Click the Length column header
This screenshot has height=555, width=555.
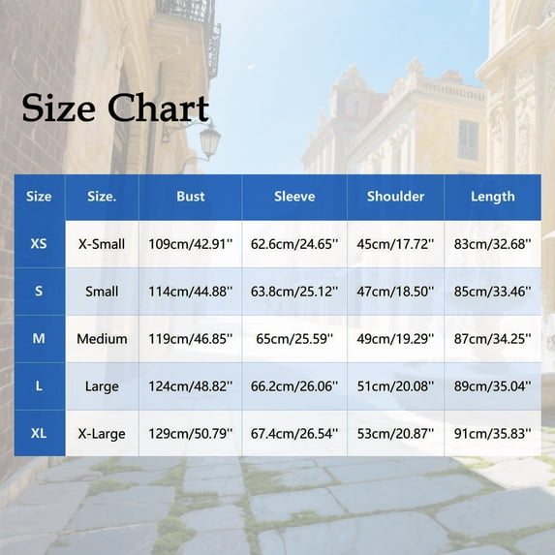[x=493, y=197]
